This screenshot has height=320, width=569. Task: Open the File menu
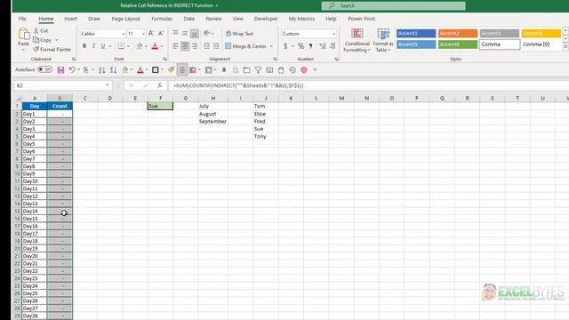click(x=22, y=19)
